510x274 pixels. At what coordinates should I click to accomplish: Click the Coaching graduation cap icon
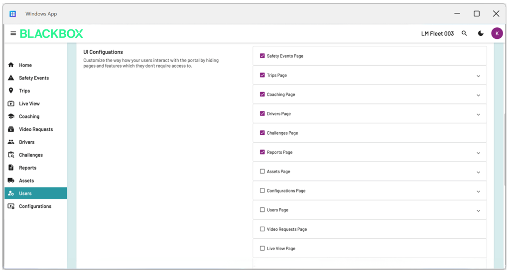pos(11,116)
